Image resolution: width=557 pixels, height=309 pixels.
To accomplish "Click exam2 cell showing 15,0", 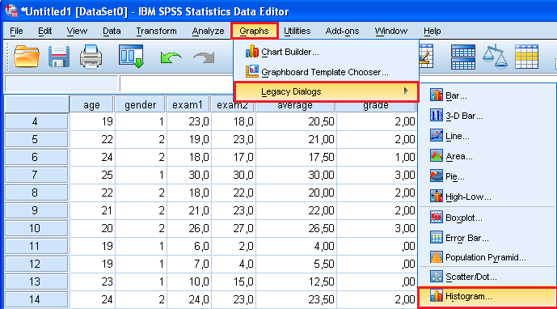I will coord(233,281).
